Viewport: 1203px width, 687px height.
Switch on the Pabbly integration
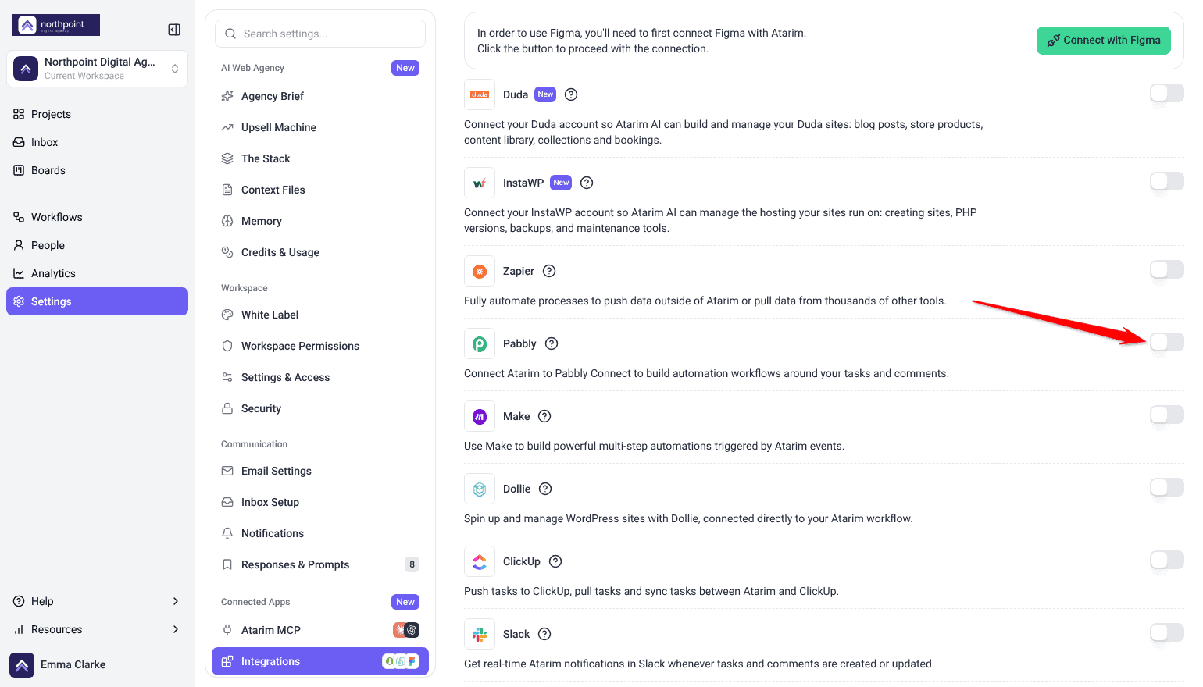pos(1167,342)
